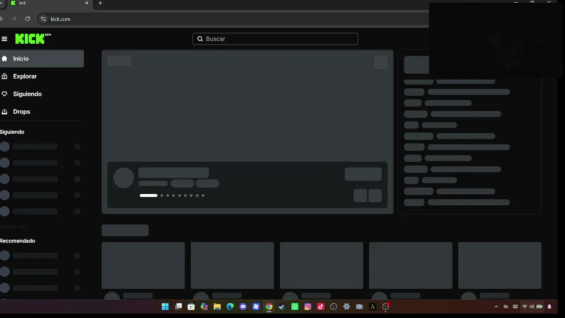Screen dimensions: 565x318
Task: Open OBS Studio icon without the red badge
Action: 334,307
